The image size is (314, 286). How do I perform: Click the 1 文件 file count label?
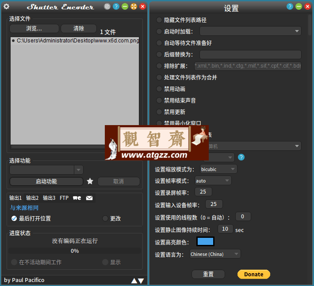pyautogui.click(x=108, y=32)
